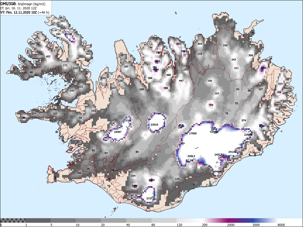Click the map value 2849
The height and width of the screenshot is (227, 303).
(x=151, y=180)
